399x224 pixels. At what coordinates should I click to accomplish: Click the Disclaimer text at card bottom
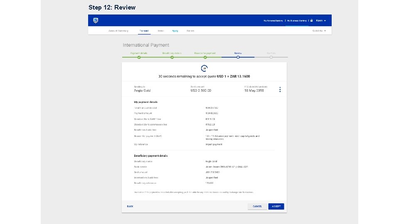[194, 192]
